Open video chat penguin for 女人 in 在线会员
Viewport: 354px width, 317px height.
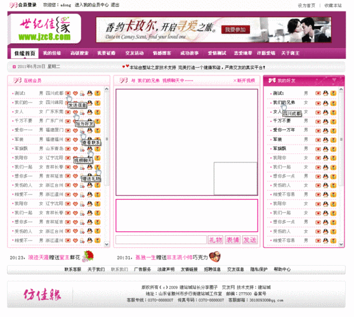coord(90,112)
